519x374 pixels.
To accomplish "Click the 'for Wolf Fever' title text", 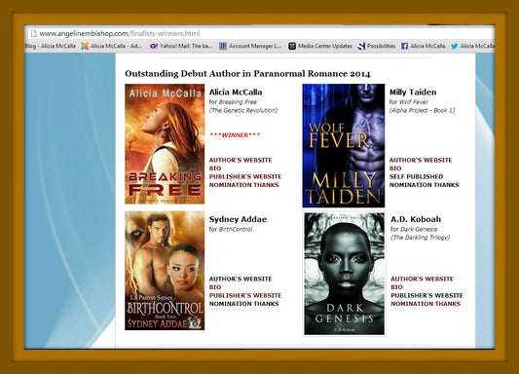I will (408, 102).
